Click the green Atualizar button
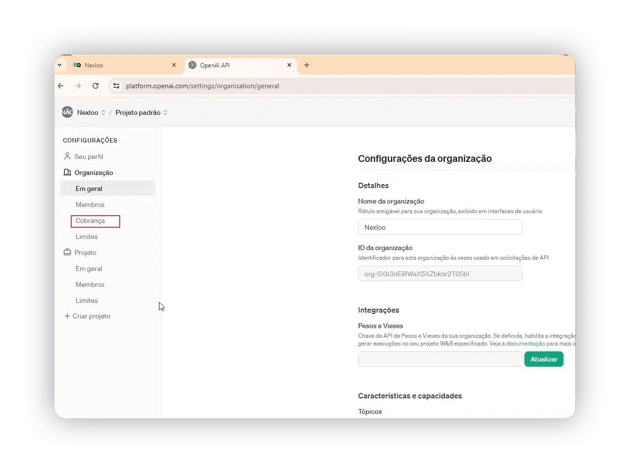Viewport: 630px width, 473px height. click(544, 359)
